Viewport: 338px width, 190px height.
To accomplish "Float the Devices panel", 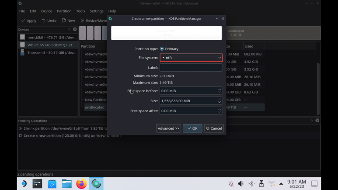I will coord(70,29).
